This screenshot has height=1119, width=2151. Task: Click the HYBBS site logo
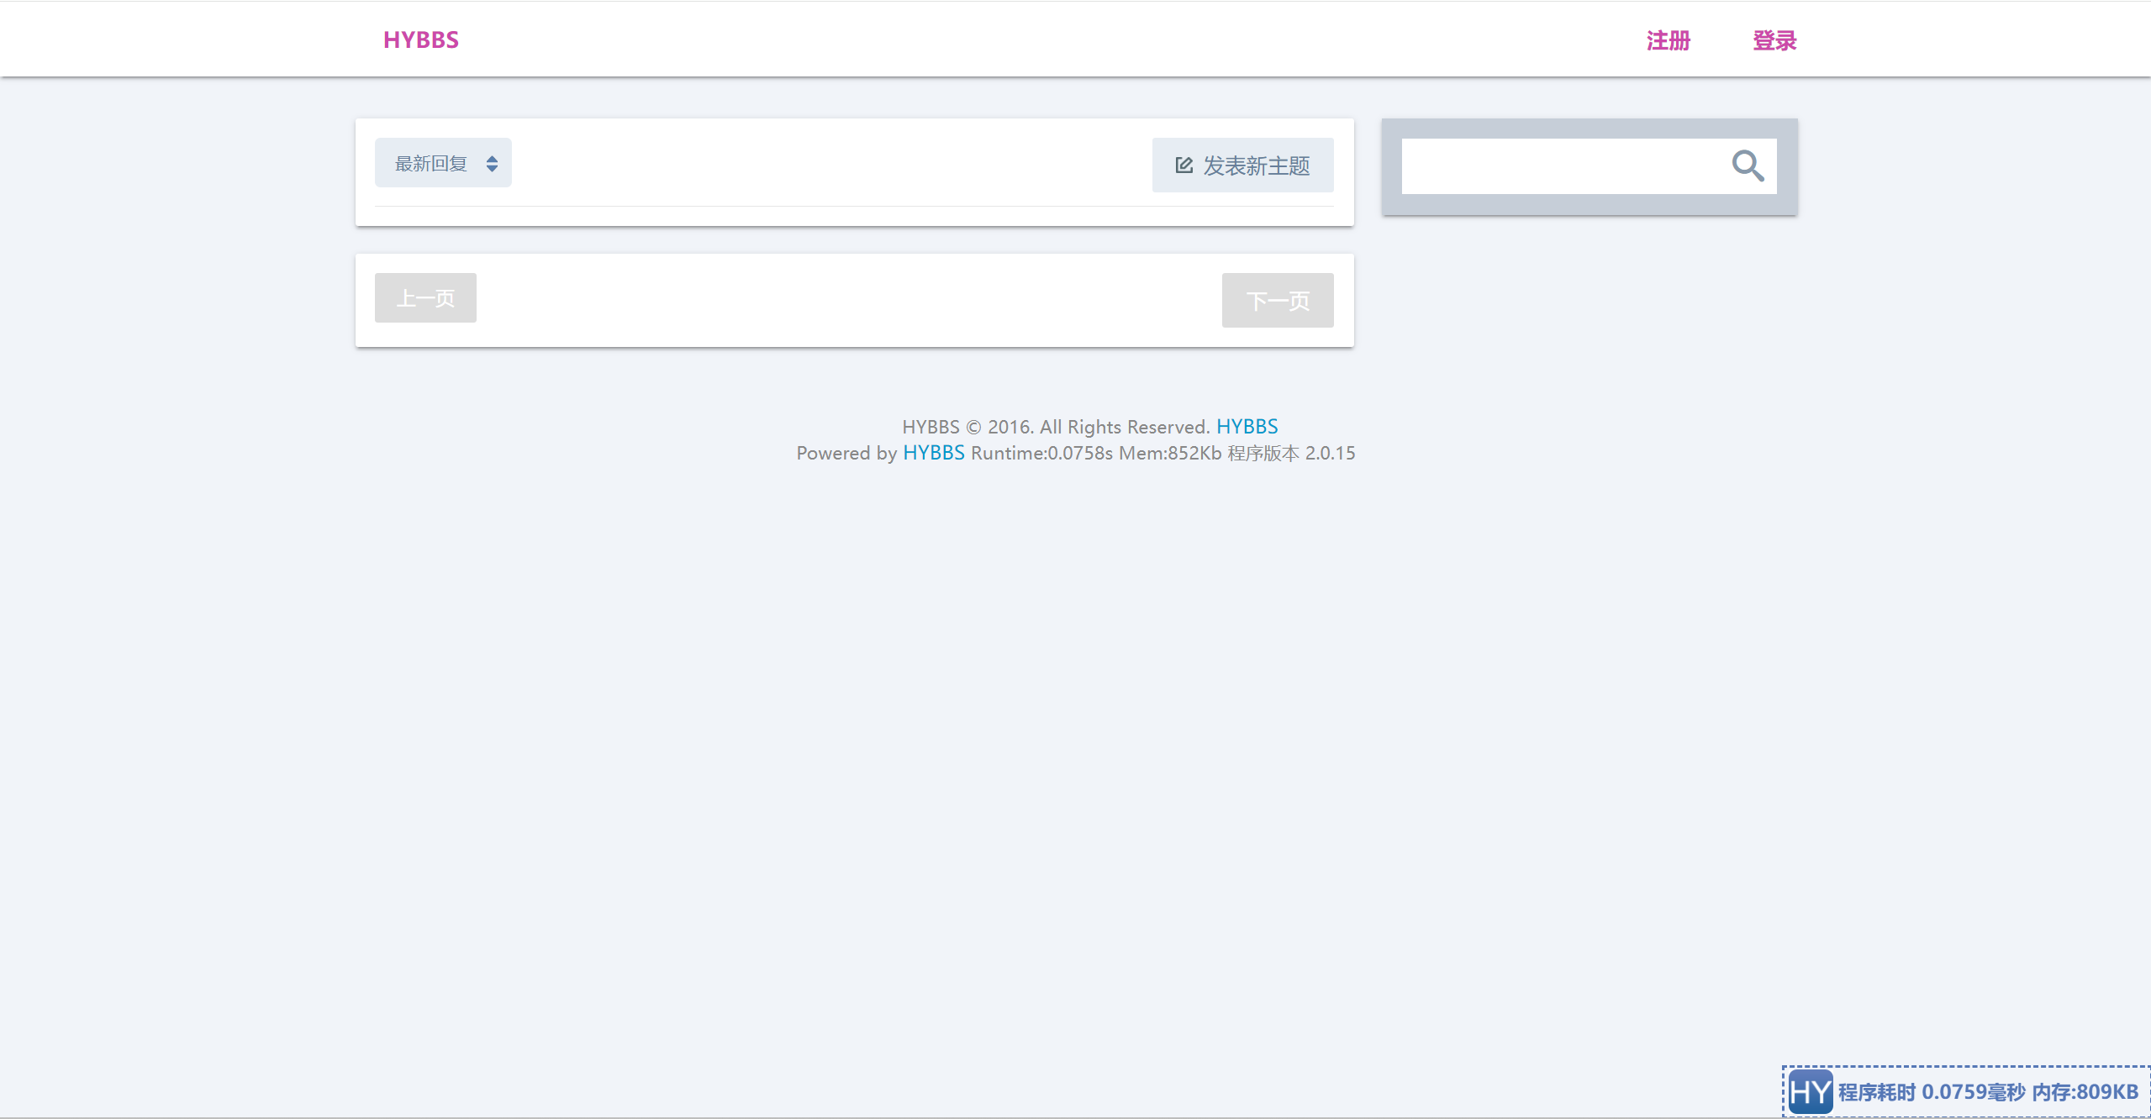click(x=421, y=39)
